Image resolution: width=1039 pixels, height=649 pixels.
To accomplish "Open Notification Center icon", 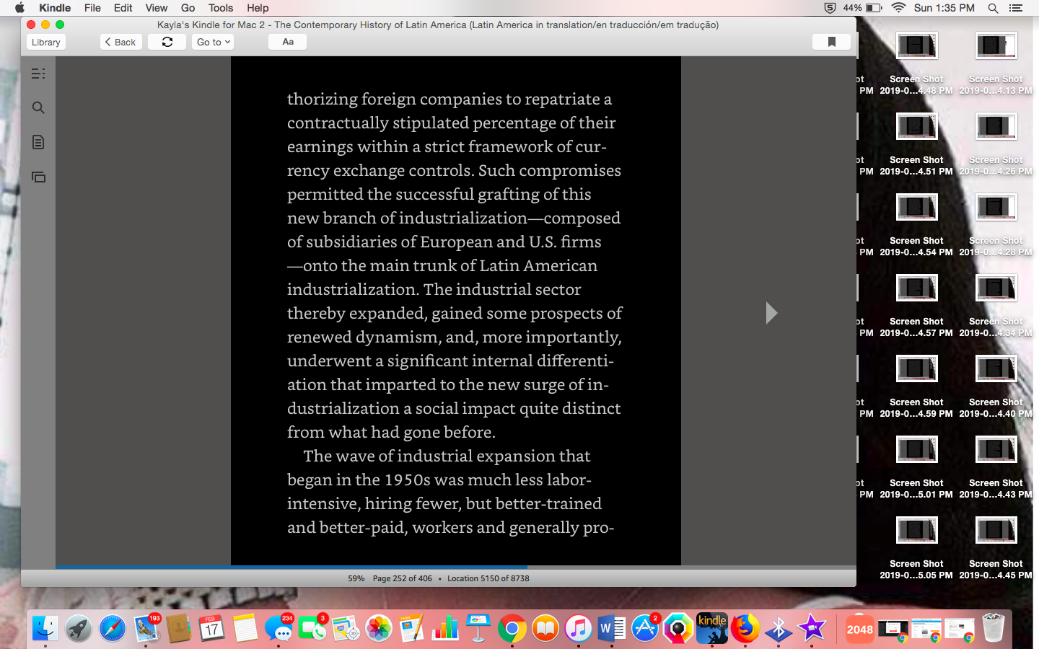I will (1016, 8).
